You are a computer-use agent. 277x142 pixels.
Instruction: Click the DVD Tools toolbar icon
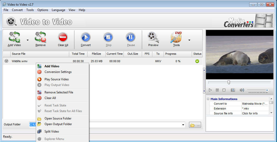point(176,37)
